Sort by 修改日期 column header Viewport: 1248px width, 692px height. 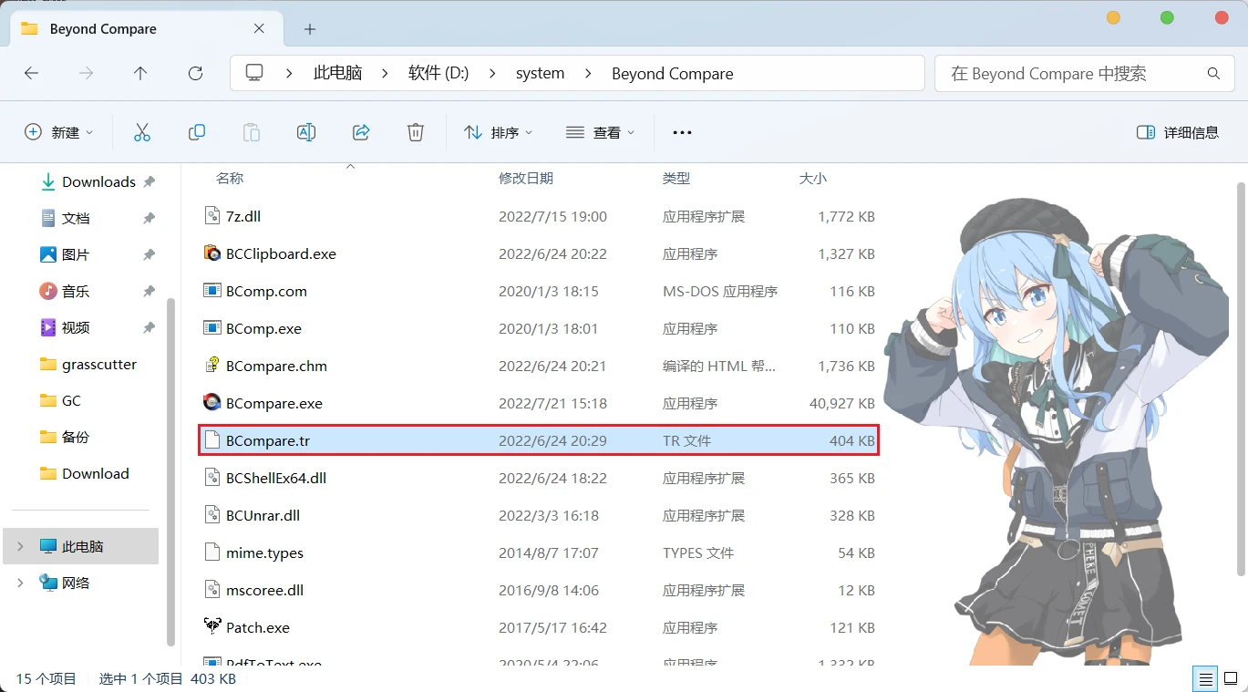[526, 179]
